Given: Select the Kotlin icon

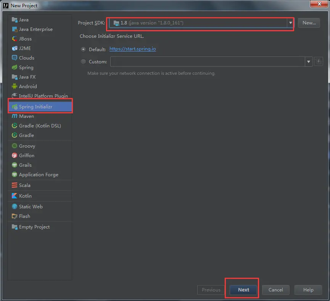Looking at the screenshot, I should click(14, 196).
